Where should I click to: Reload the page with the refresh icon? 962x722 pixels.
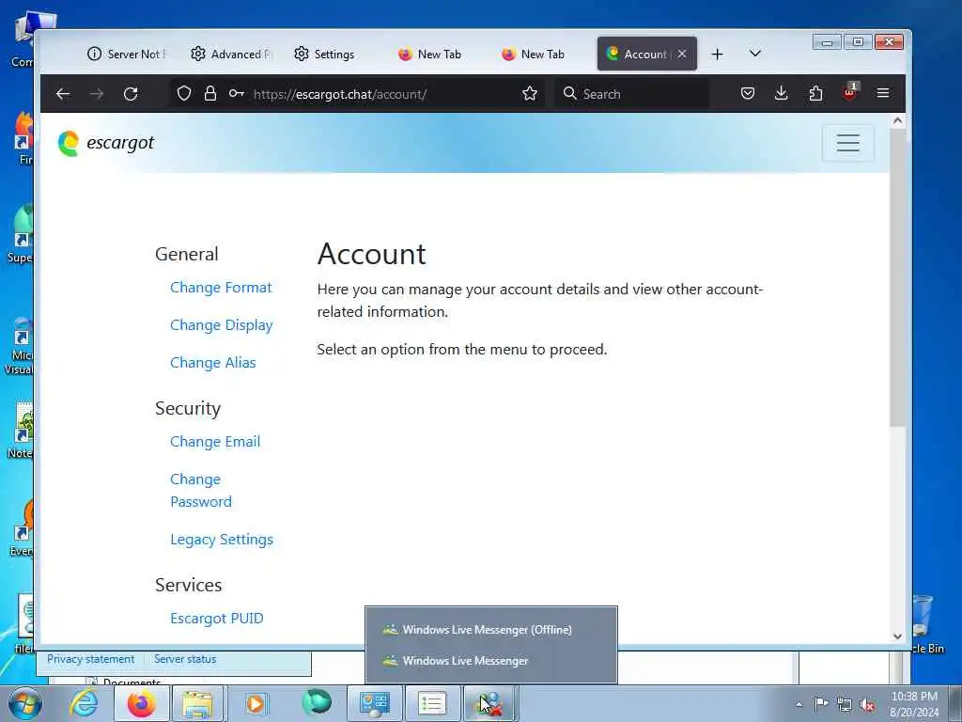point(131,94)
